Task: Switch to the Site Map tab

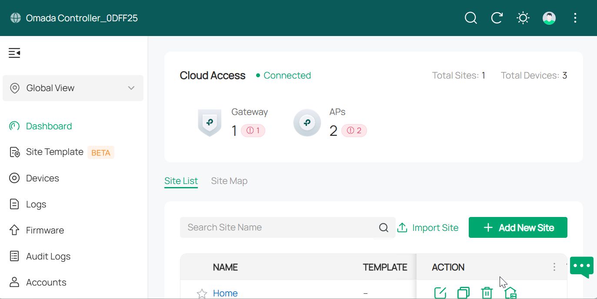Action: (229, 181)
